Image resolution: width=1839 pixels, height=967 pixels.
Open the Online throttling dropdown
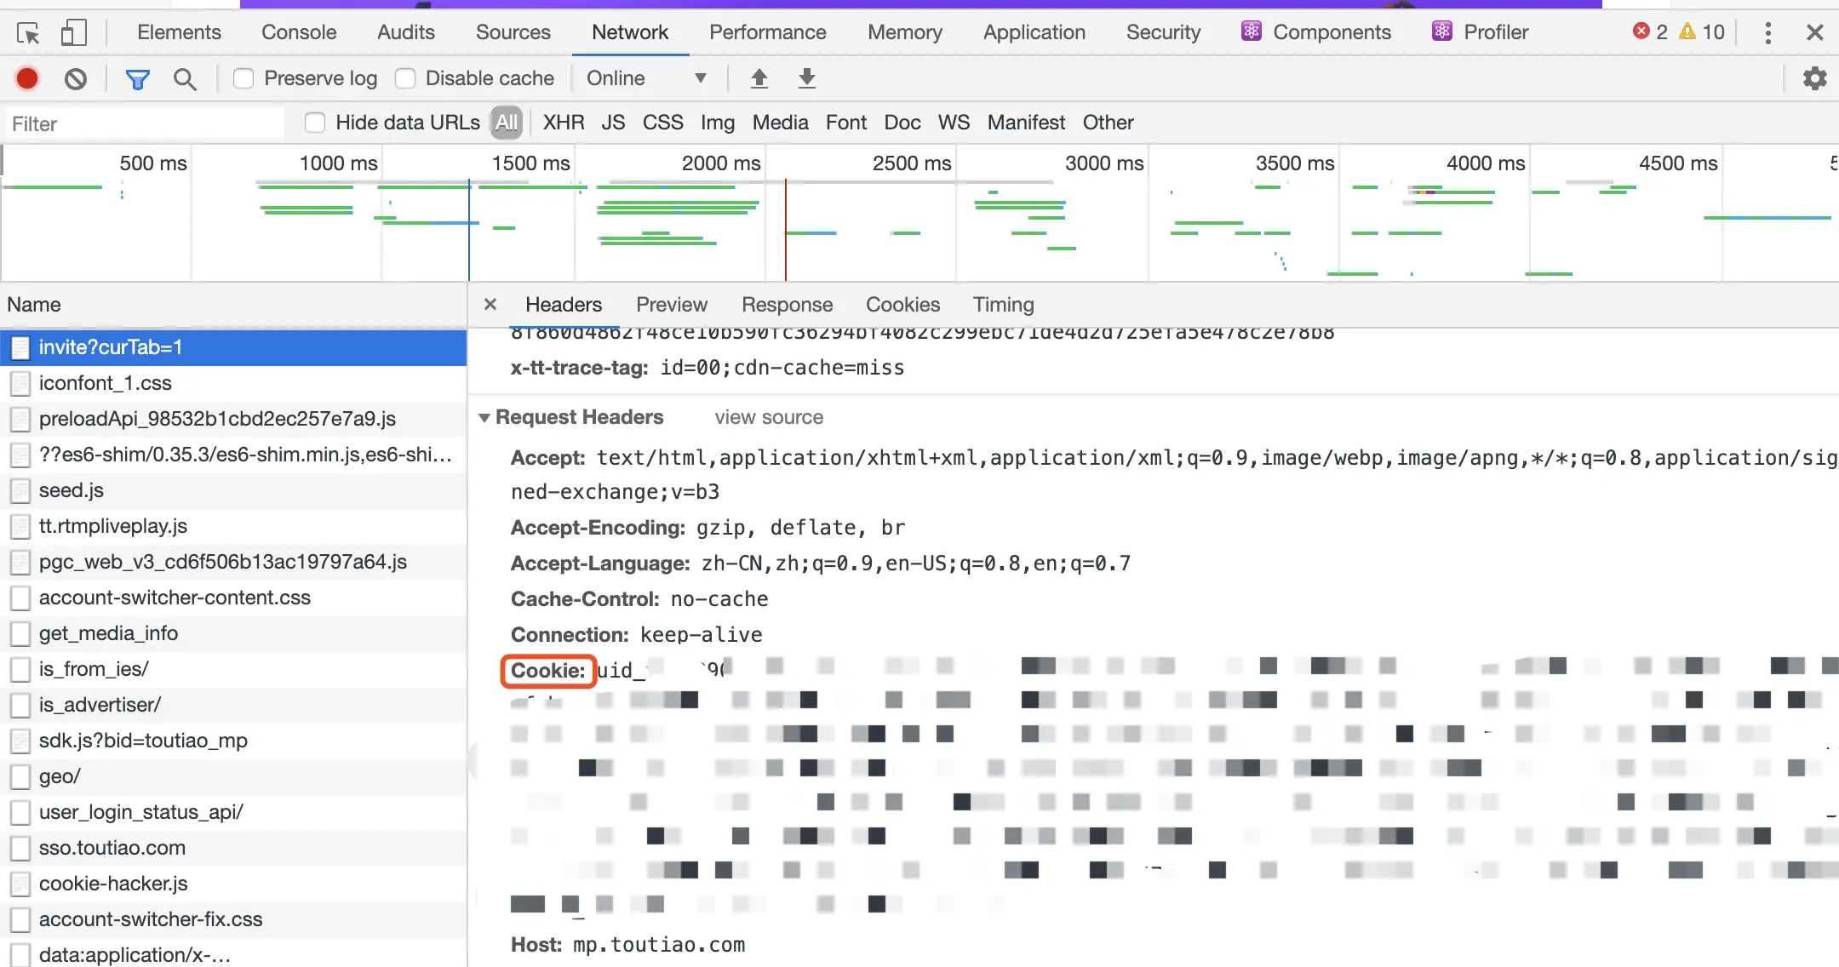(647, 78)
